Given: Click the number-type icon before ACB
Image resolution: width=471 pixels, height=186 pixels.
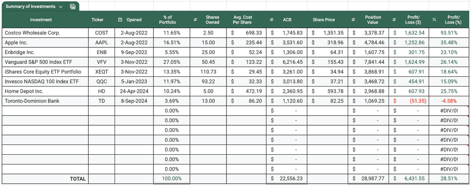Looking at the screenshot, I should [272, 20].
